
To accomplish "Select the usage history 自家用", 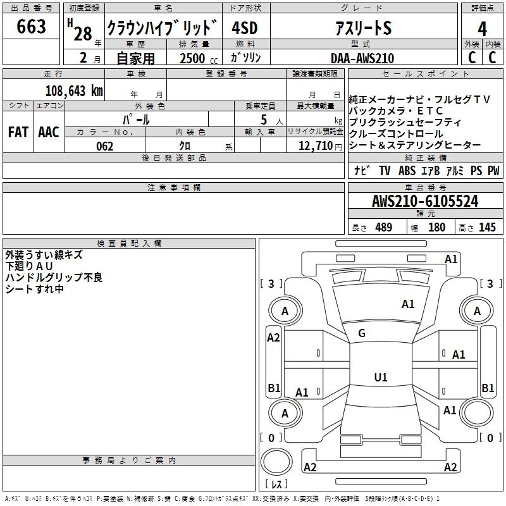I will click(x=135, y=58).
